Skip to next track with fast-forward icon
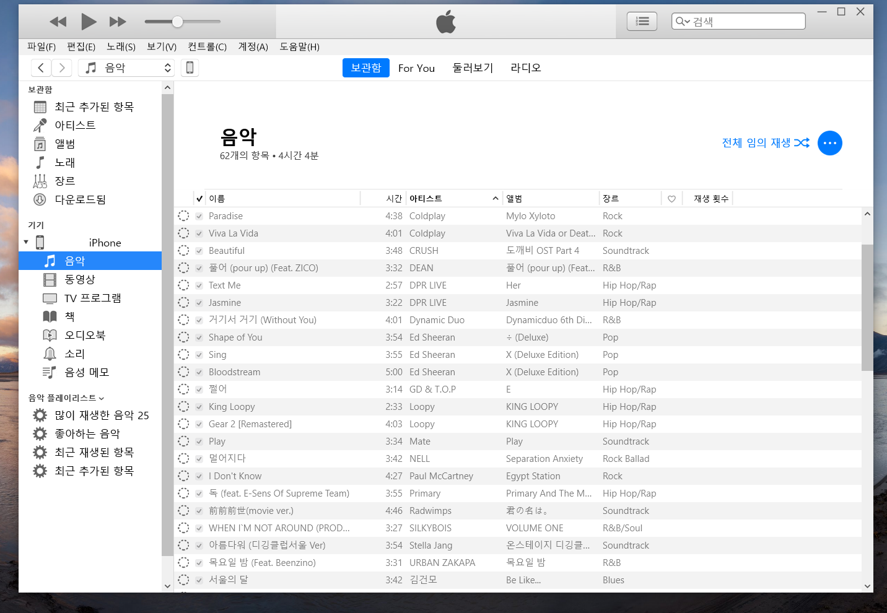Viewport: 887px width, 613px height. [x=118, y=22]
